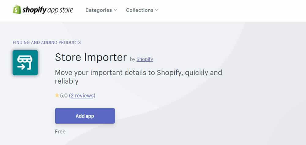This screenshot has height=145, width=306.
Task: View the 2 reviews link
Action: point(82,96)
